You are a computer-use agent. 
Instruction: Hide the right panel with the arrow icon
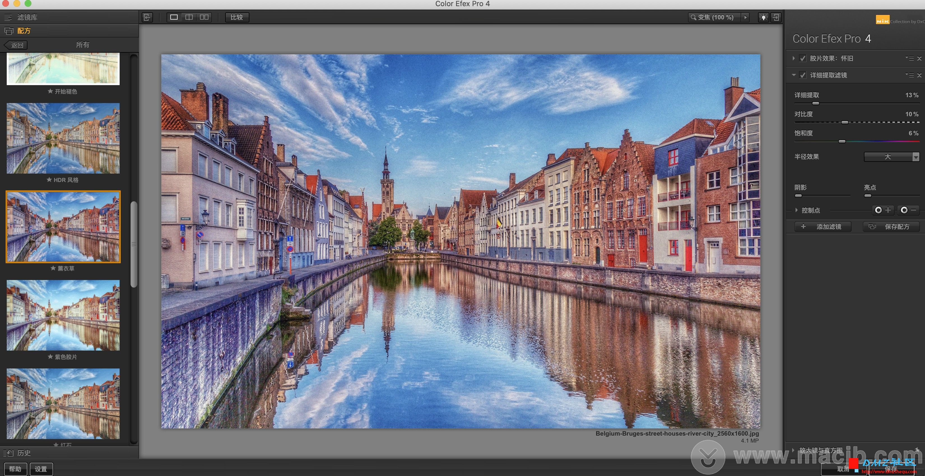click(776, 17)
